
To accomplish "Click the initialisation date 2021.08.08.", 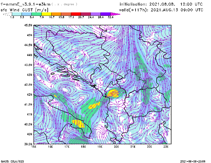I will click(x=162, y=4).
